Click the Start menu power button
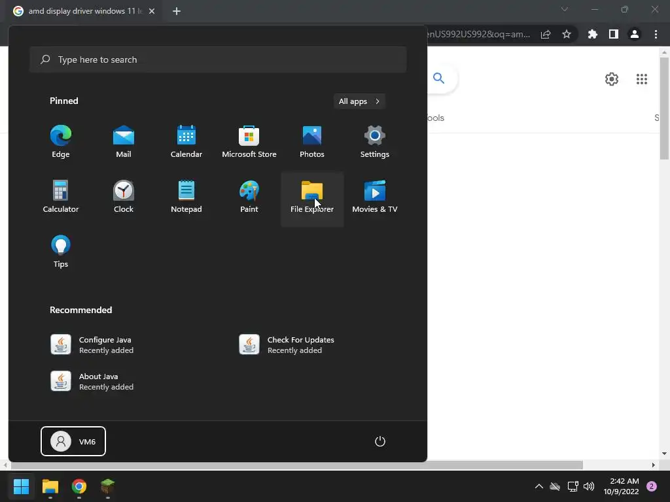The width and height of the screenshot is (670, 502). (380, 441)
